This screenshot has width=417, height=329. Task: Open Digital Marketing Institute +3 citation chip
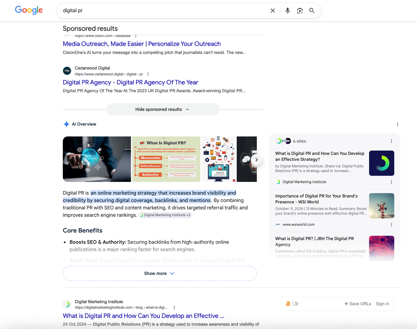[165, 215]
